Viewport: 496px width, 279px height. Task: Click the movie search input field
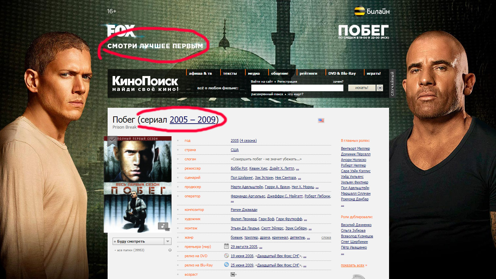(297, 88)
